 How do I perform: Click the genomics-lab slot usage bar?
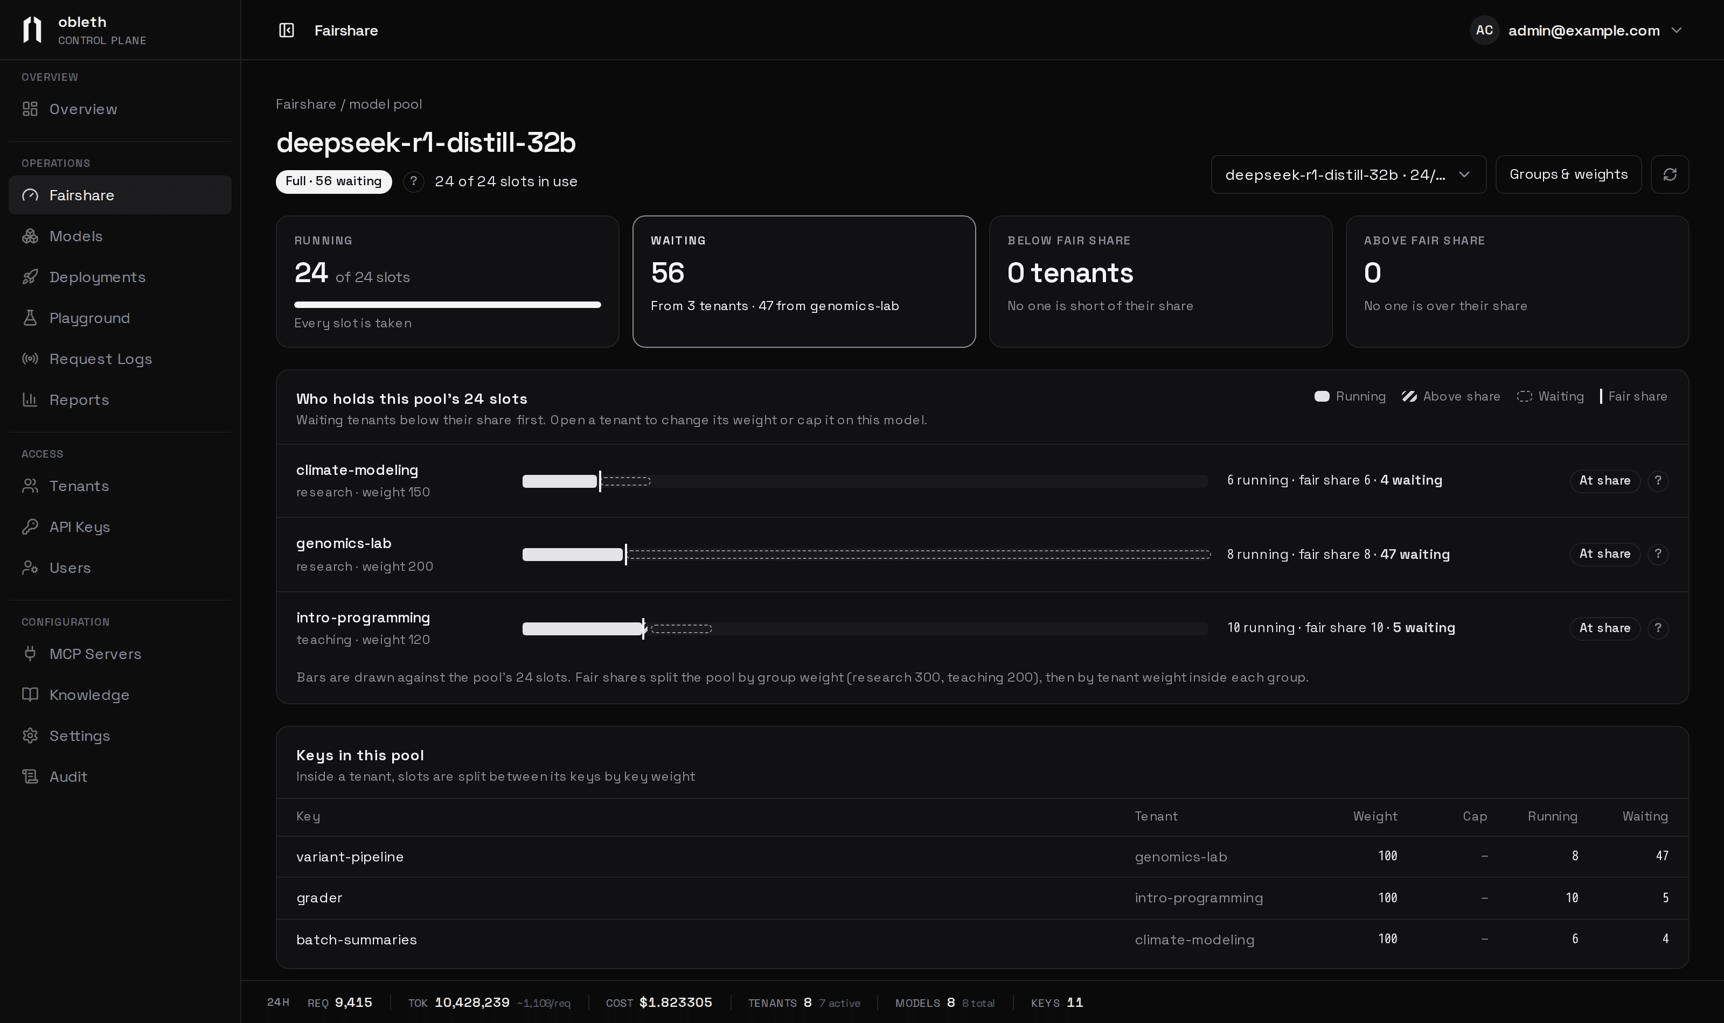coord(865,554)
